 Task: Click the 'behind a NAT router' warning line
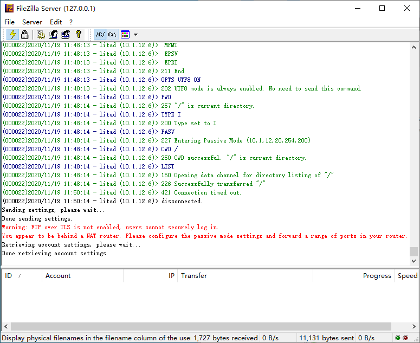click(x=205, y=236)
